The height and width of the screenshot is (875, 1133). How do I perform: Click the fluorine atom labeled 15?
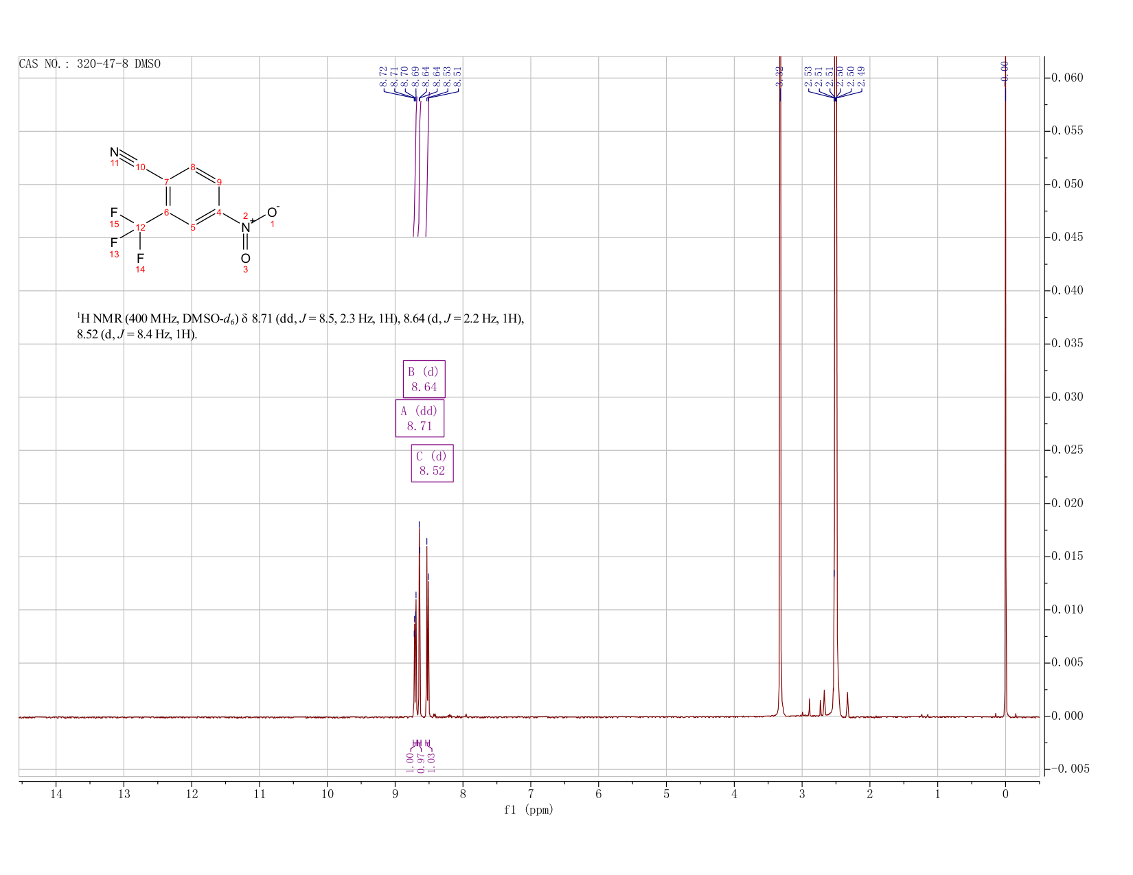[114, 213]
